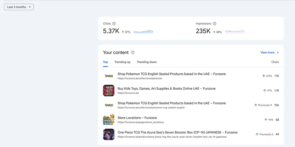This screenshot has height=147, width=295.
Task: Click the 5.37K clicks total value
Action: [x=111, y=31]
